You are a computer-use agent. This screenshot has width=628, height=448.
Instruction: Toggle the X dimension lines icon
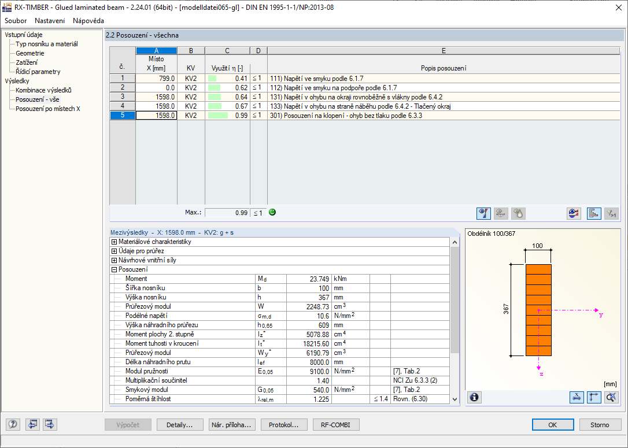577,397
